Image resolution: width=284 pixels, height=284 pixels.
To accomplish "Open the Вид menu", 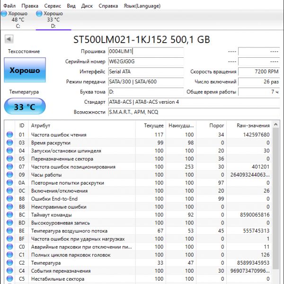I will 71,6.
